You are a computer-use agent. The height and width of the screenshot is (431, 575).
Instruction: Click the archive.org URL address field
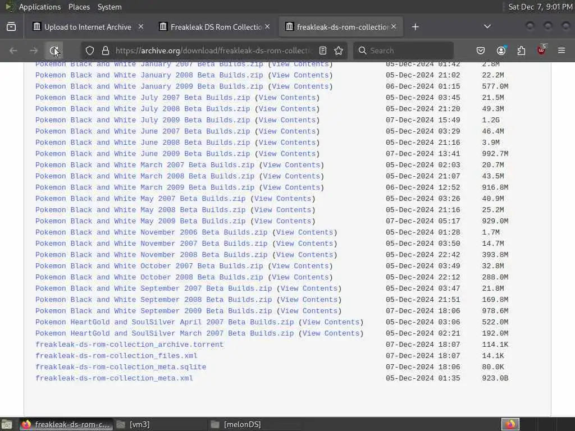213,51
